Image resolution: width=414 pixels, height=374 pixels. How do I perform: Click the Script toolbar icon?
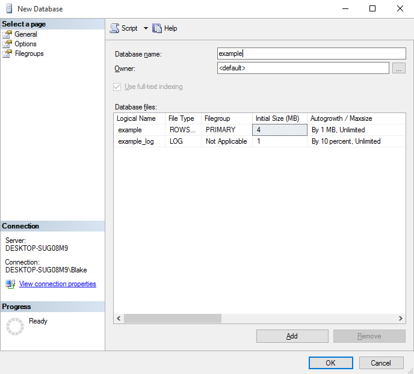click(x=114, y=28)
